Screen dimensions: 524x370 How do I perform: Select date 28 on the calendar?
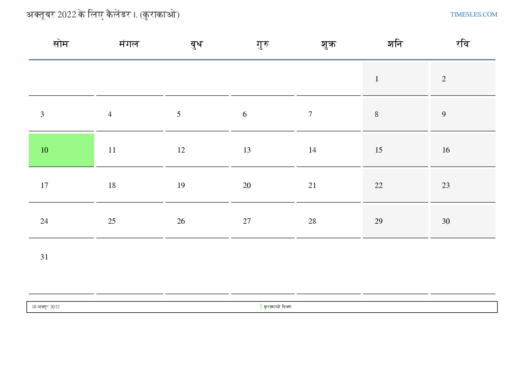[329, 221]
